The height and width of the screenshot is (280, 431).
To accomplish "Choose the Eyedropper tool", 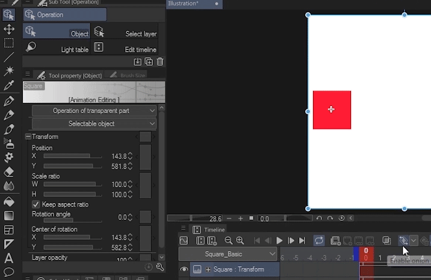I will (x=9, y=86).
